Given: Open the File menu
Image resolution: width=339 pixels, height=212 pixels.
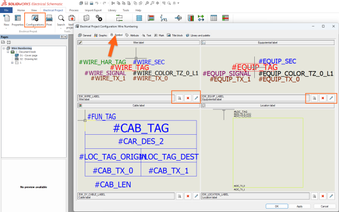Looking at the screenshot, I should click(6, 10).
